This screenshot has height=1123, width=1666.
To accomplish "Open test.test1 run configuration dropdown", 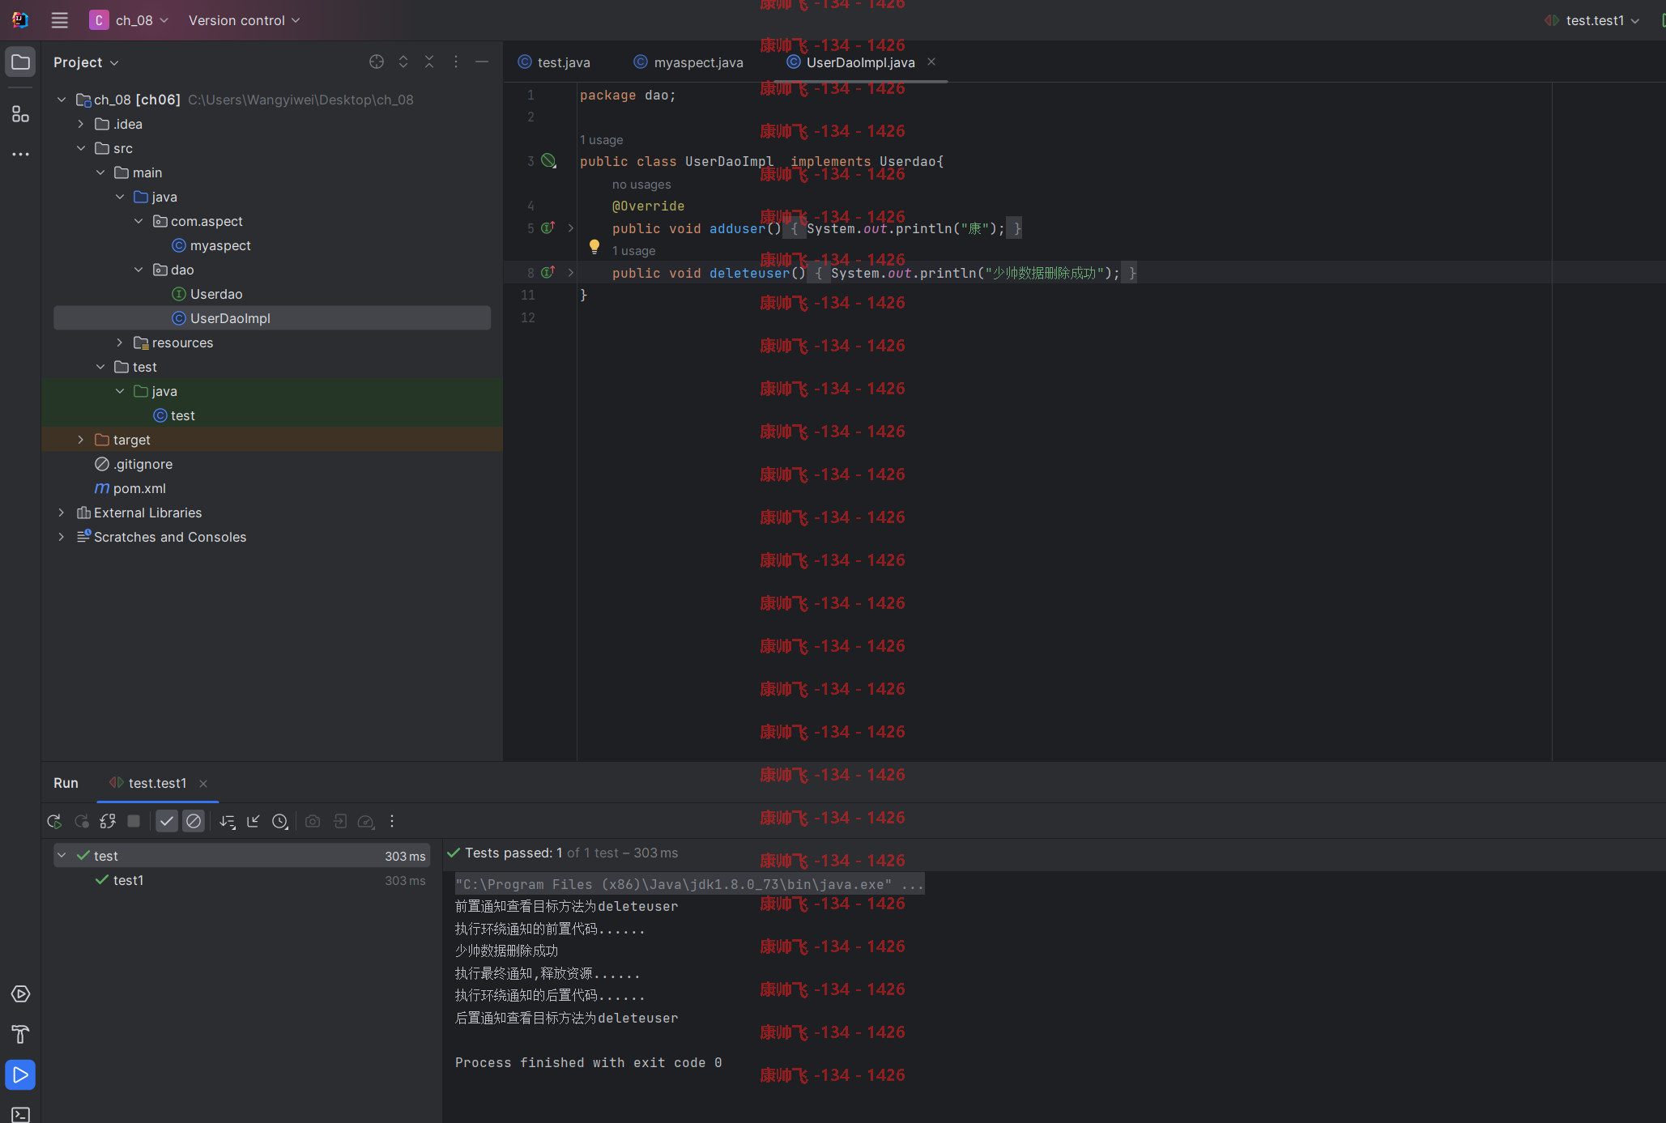I will [x=1592, y=20].
